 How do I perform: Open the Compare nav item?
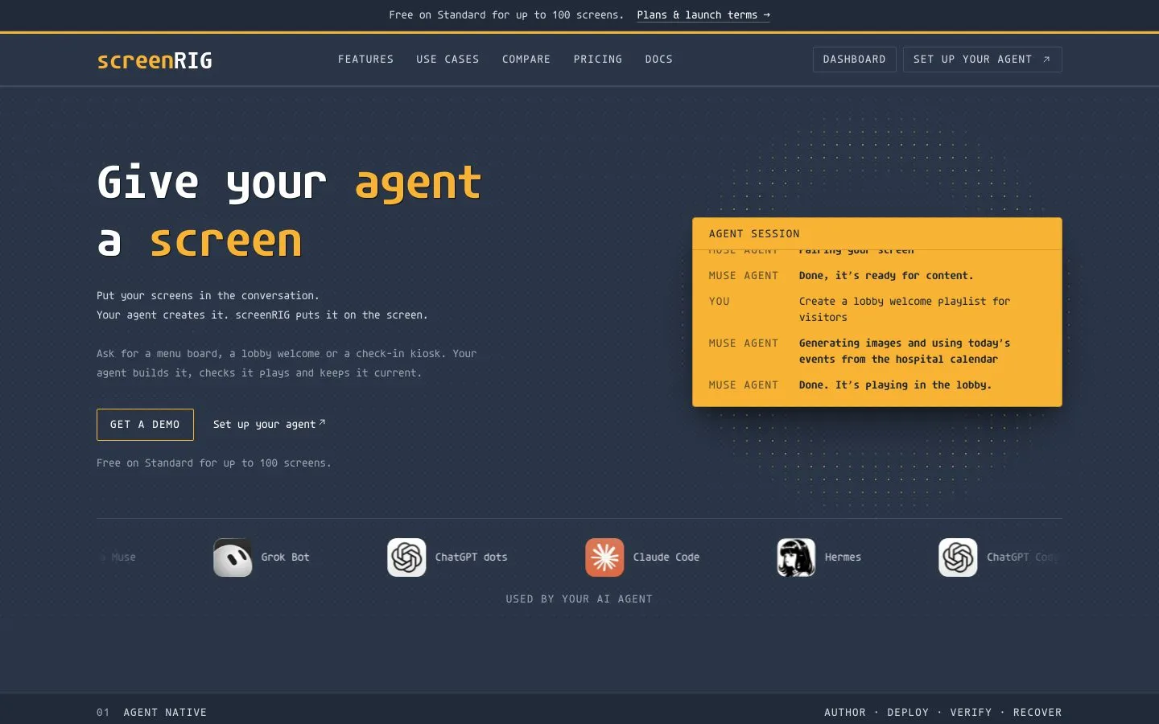point(526,60)
